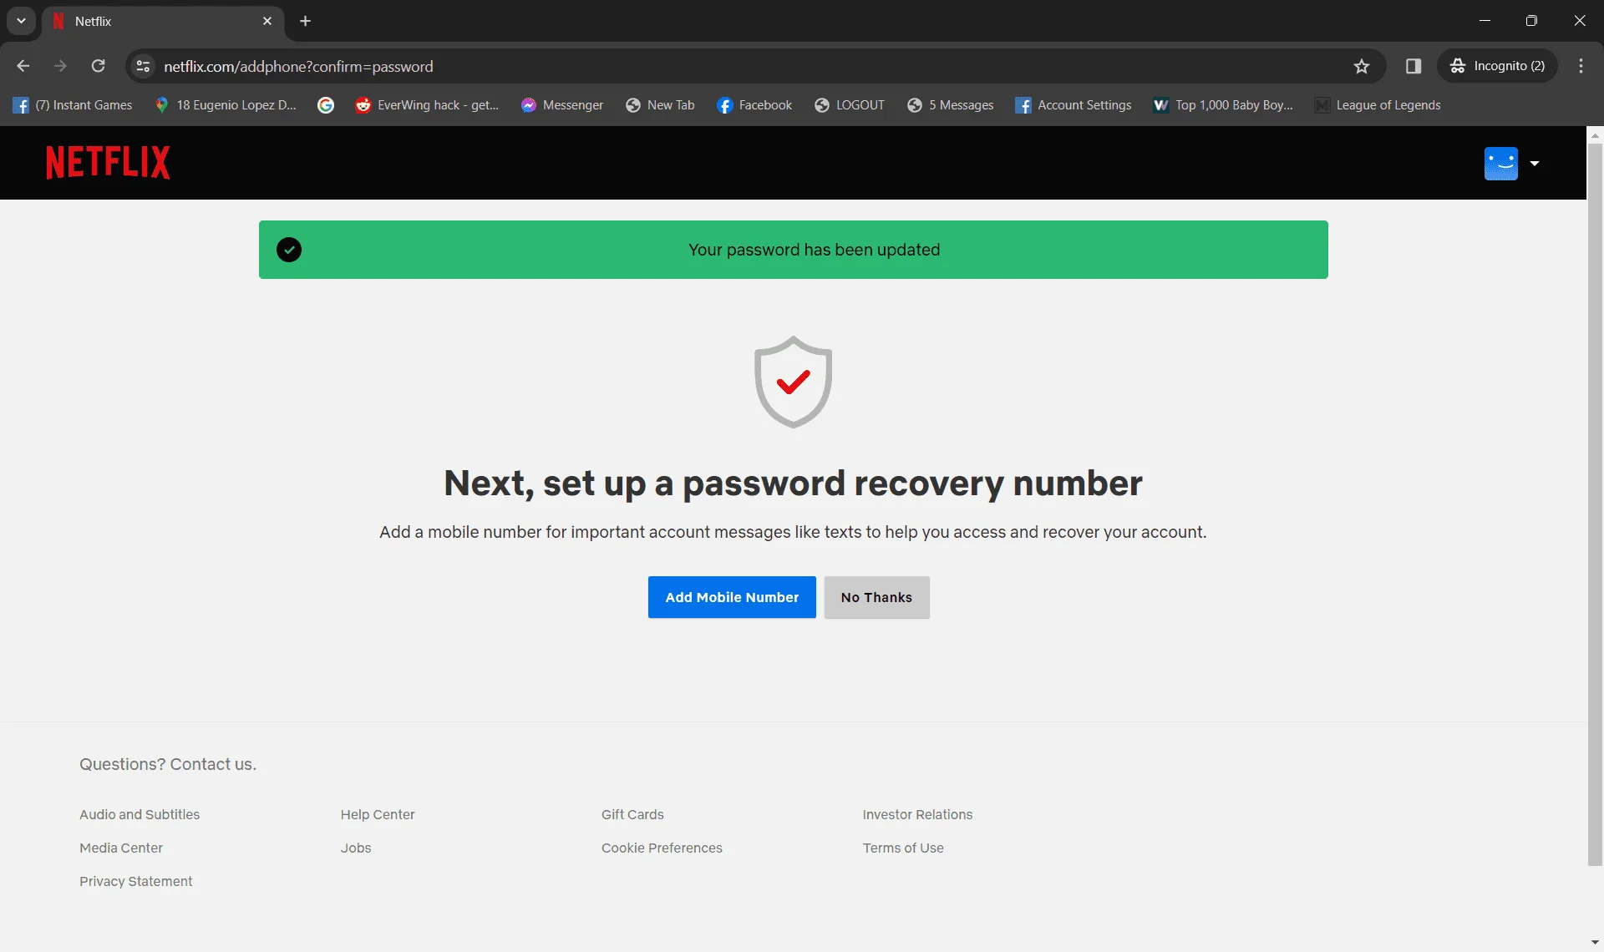The width and height of the screenshot is (1604, 952).
Task: Open 18 Eugenio Lopez maps bookmark
Action: [226, 105]
